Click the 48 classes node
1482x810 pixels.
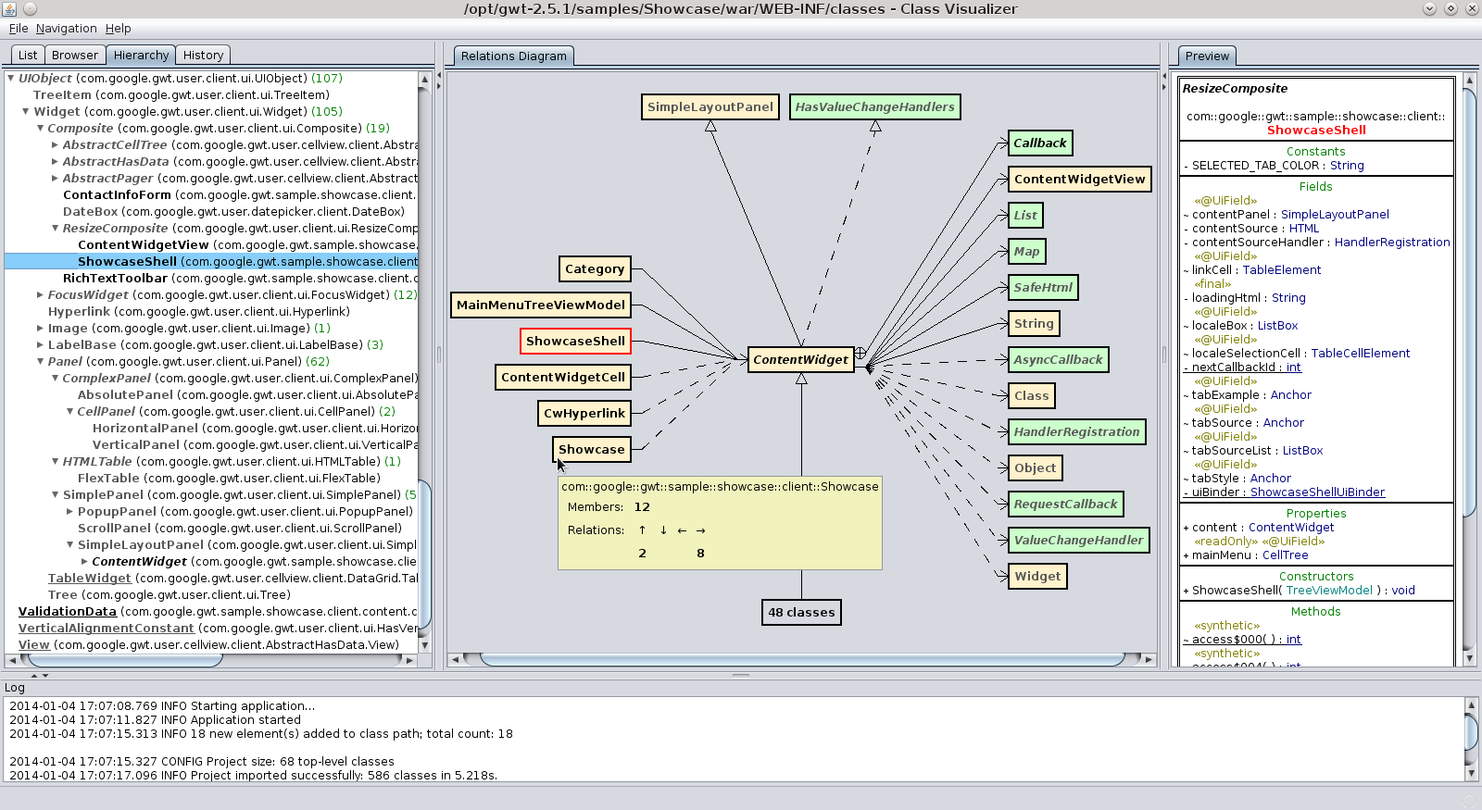[x=801, y=613]
